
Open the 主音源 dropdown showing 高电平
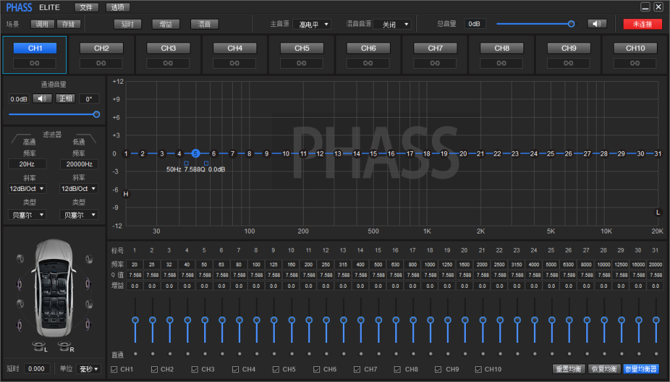(x=312, y=24)
